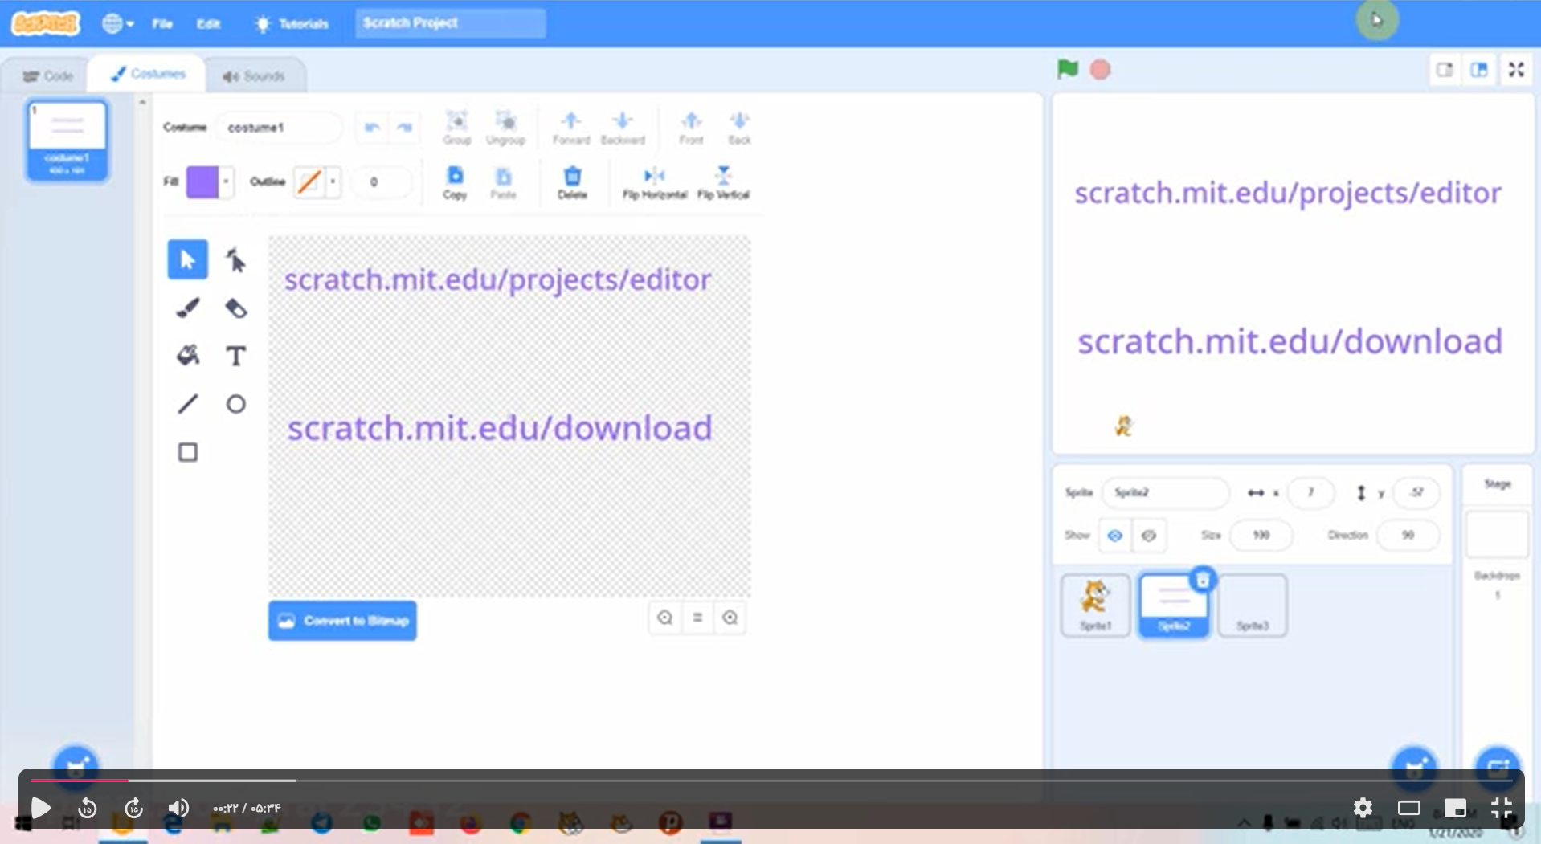1541x844 pixels.
Task: Switch to the Sounds tab
Action: click(255, 75)
